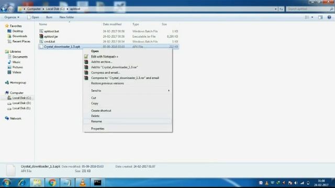335x188 pixels.
Task: Launch Internet Explorer from taskbar
Action: coord(22,183)
